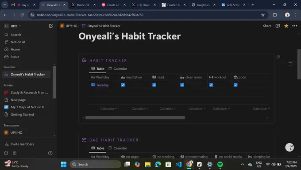Switch to Table view in Bad Habit Tracker

point(98,148)
